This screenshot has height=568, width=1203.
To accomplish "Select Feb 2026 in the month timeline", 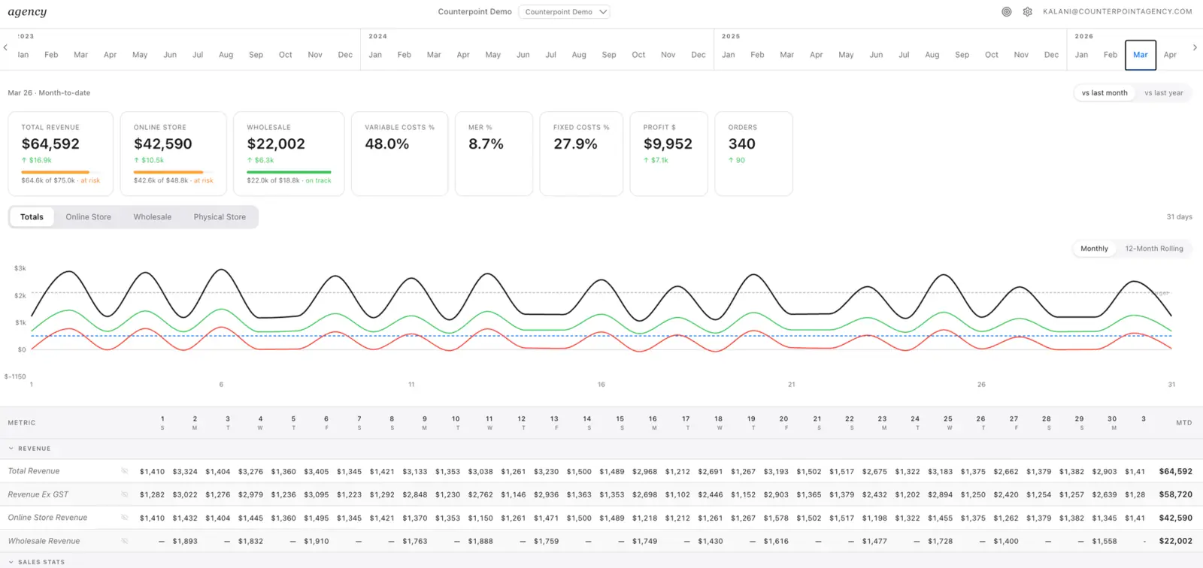I will click(1111, 55).
